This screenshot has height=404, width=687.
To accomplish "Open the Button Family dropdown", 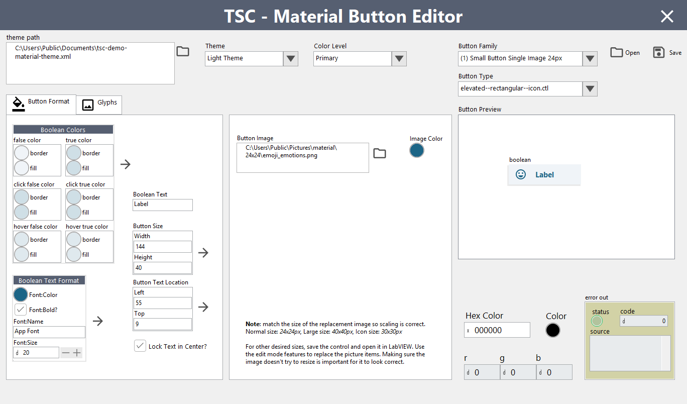I will [x=590, y=59].
